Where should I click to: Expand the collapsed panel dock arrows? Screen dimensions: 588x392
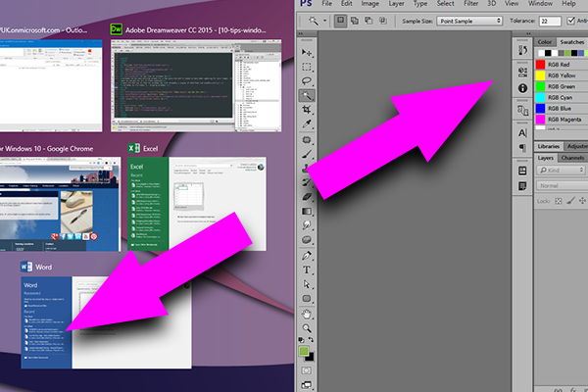528,33
